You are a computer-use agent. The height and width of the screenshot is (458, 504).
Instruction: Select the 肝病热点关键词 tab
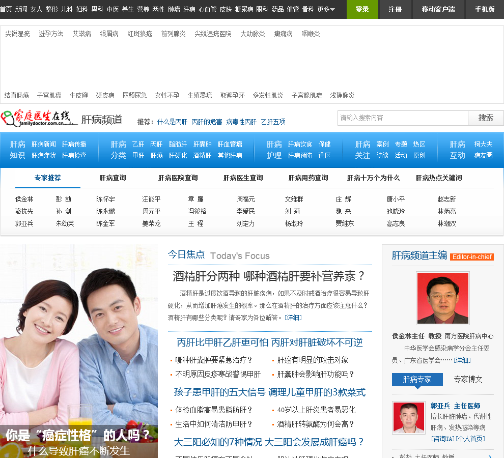click(x=439, y=178)
